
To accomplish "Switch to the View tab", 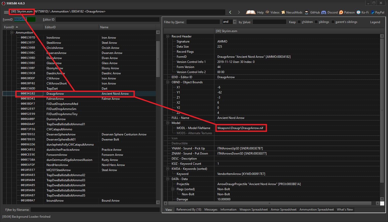I will tap(169, 210).
